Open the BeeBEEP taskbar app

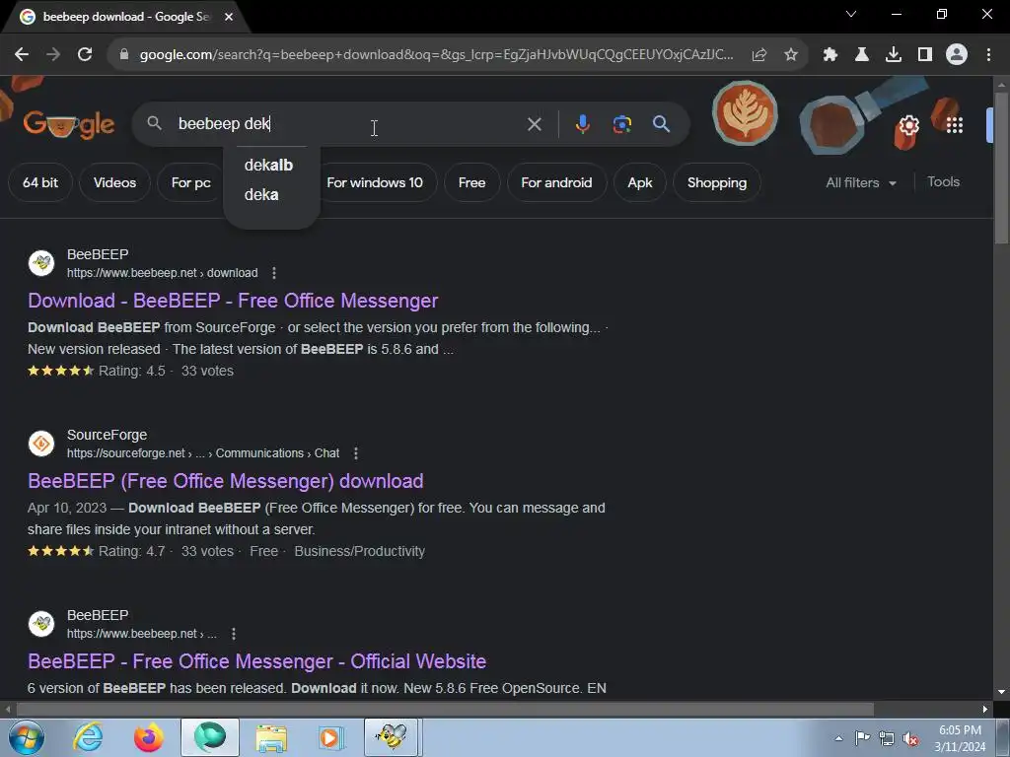[x=392, y=737]
